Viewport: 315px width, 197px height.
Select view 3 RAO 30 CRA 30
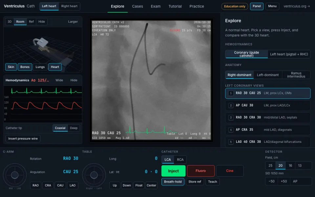click(268, 118)
